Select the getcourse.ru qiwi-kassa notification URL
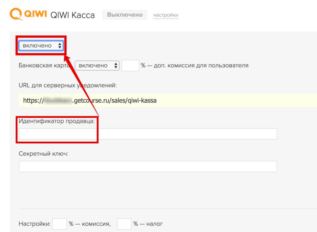Viewport: 317px width, 232px height. coord(90,100)
